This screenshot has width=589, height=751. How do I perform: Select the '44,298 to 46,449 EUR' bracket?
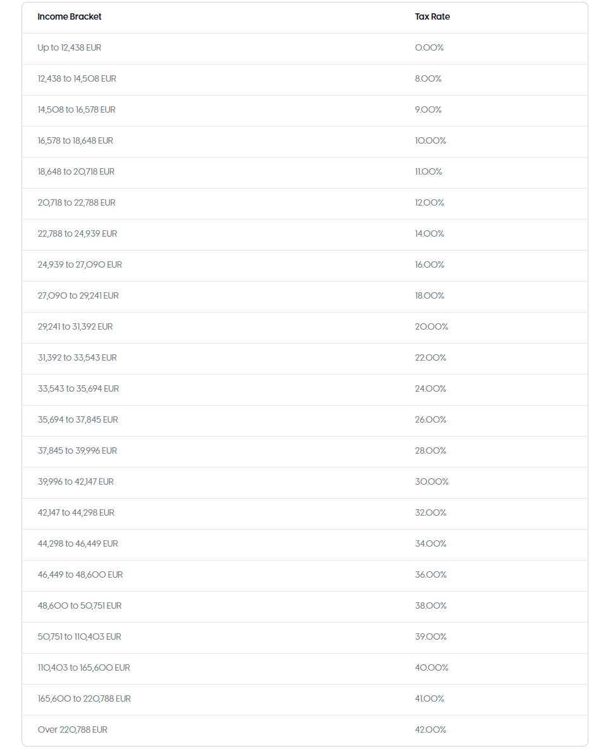pos(78,543)
